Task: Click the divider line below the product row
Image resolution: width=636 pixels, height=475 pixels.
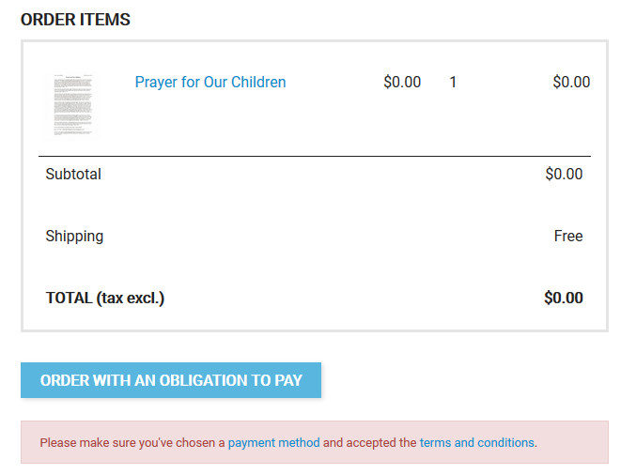Action: [x=315, y=156]
